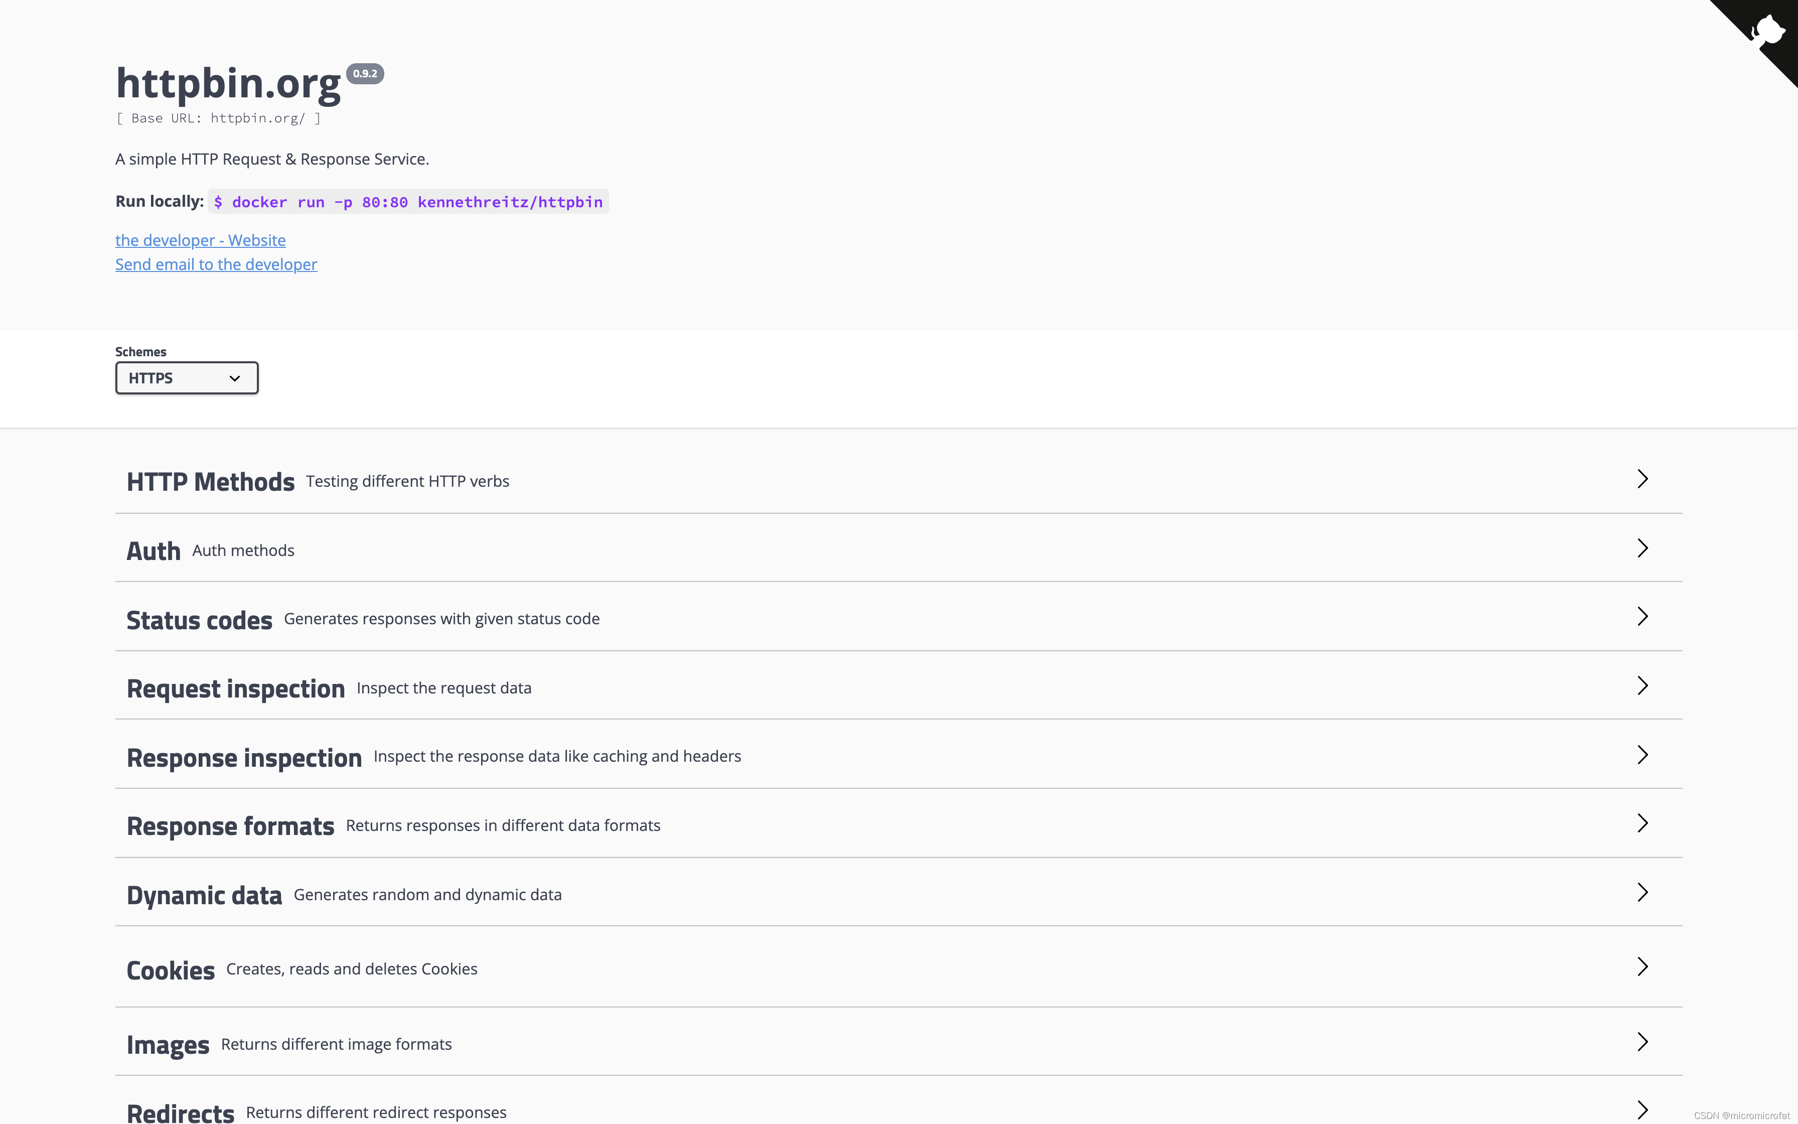
Task: Expand the Request inspection section chevron
Action: point(1642,685)
